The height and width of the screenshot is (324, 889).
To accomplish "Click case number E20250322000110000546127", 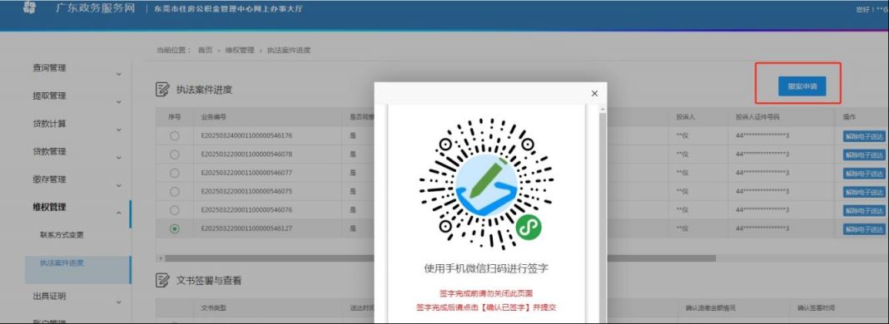I will (246, 228).
